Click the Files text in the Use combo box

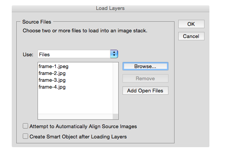coord(44,54)
